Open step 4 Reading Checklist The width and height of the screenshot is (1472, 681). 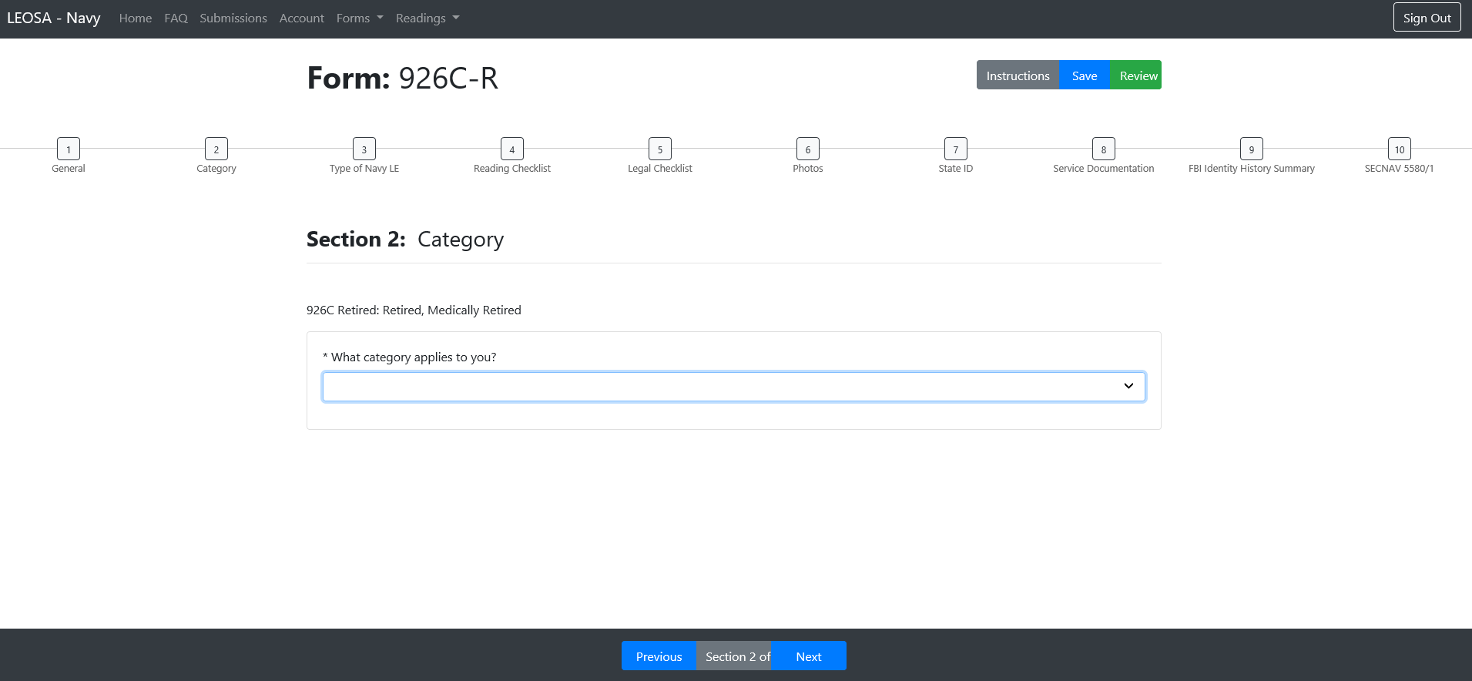(x=512, y=149)
